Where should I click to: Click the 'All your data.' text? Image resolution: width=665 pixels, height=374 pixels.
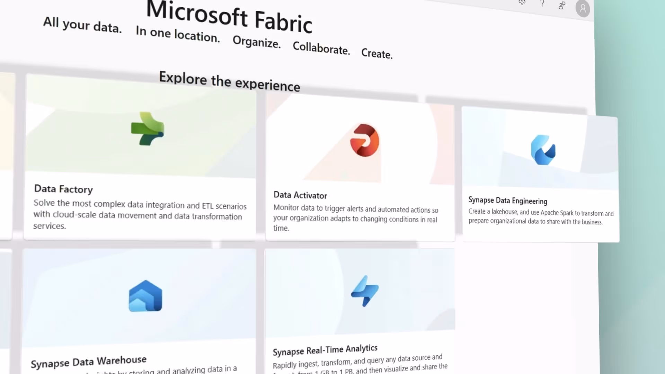click(82, 25)
